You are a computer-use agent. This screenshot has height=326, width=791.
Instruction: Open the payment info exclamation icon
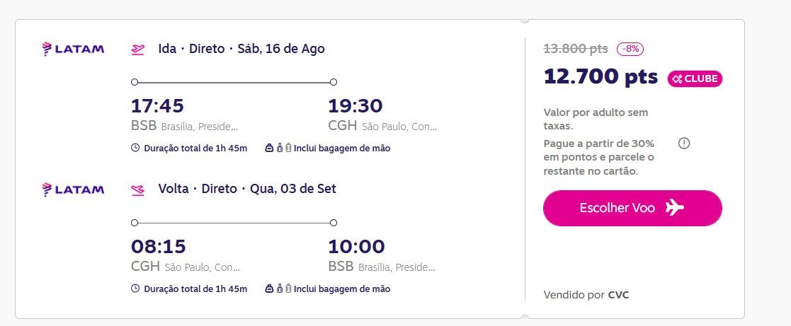(x=684, y=144)
